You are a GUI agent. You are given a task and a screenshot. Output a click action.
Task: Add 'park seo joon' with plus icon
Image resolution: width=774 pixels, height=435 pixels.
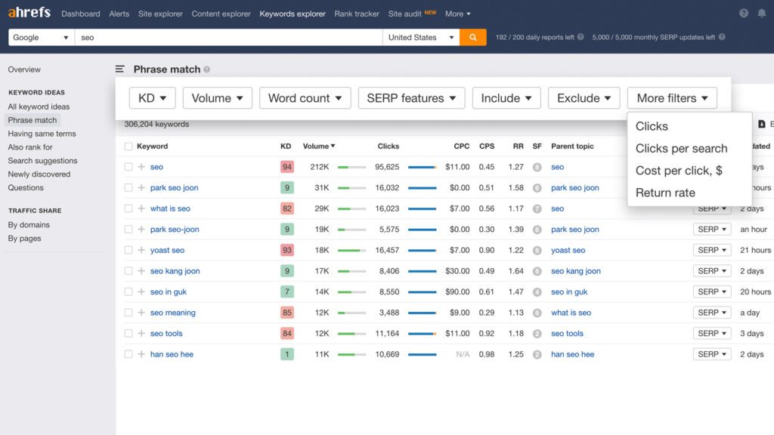141,187
